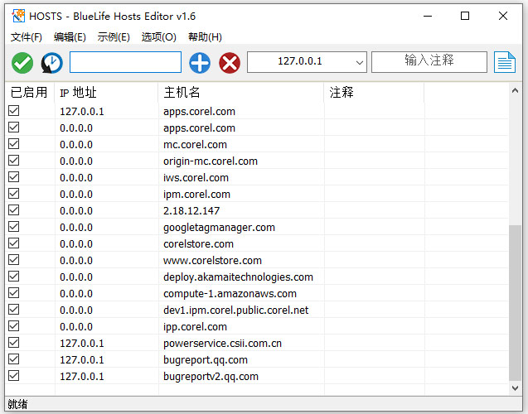The height and width of the screenshot is (414, 528).
Task: Sort by the 已启用 column header
Action: [30, 93]
